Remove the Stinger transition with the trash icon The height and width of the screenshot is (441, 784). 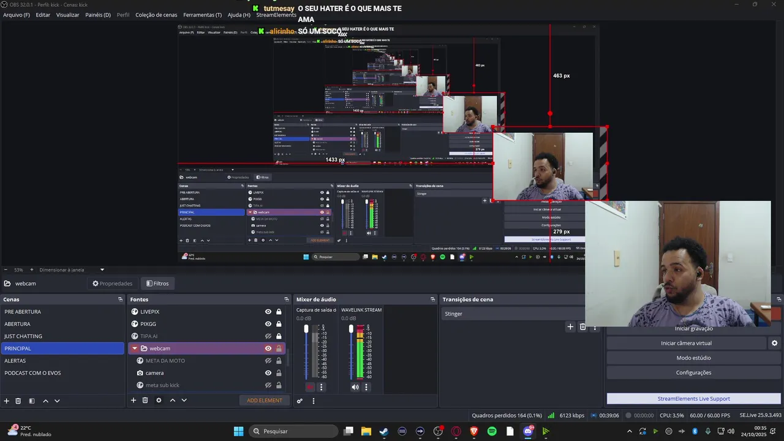(582, 326)
